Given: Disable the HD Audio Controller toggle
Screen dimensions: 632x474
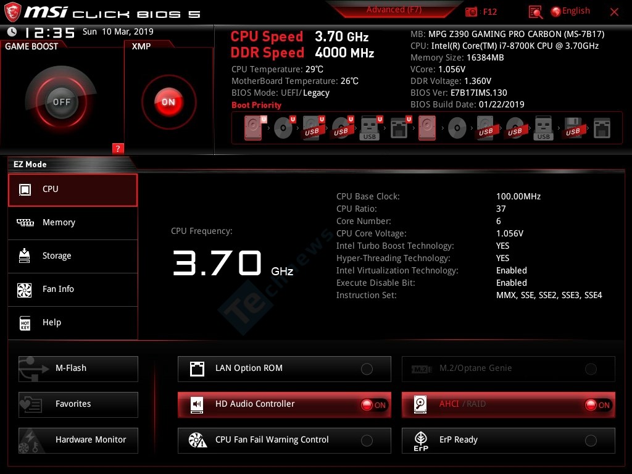Looking at the screenshot, I should click(x=373, y=405).
